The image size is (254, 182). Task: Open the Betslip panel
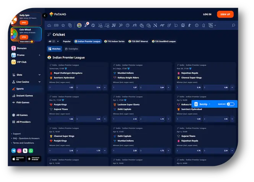(202, 104)
